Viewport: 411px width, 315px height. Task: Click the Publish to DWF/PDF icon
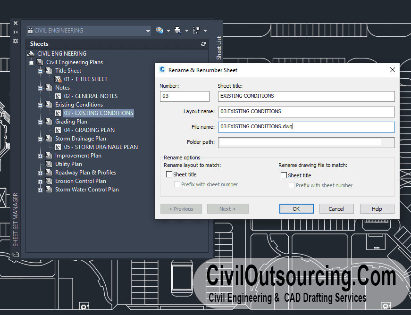[x=159, y=30]
